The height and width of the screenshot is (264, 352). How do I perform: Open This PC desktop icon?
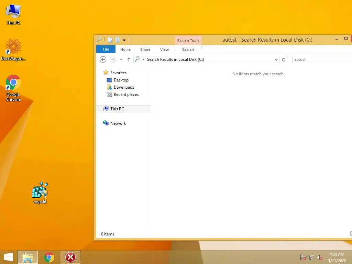[13, 14]
